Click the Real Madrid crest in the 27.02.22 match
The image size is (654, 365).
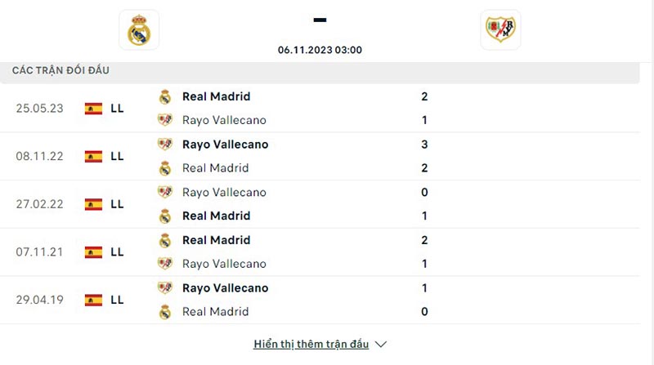(x=165, y=216)
